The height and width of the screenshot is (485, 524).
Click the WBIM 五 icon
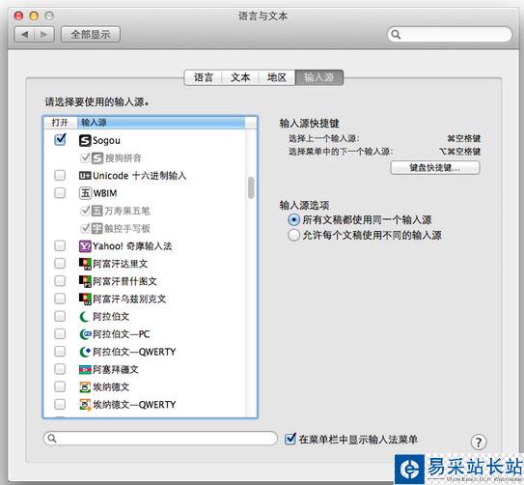click(85, 193)
